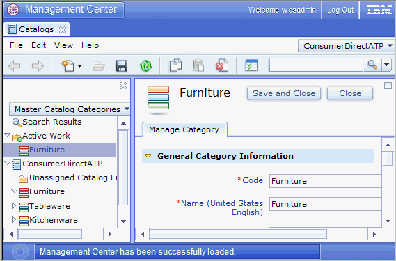Click the Paste clipboard icon

click(x=198, y=65)
